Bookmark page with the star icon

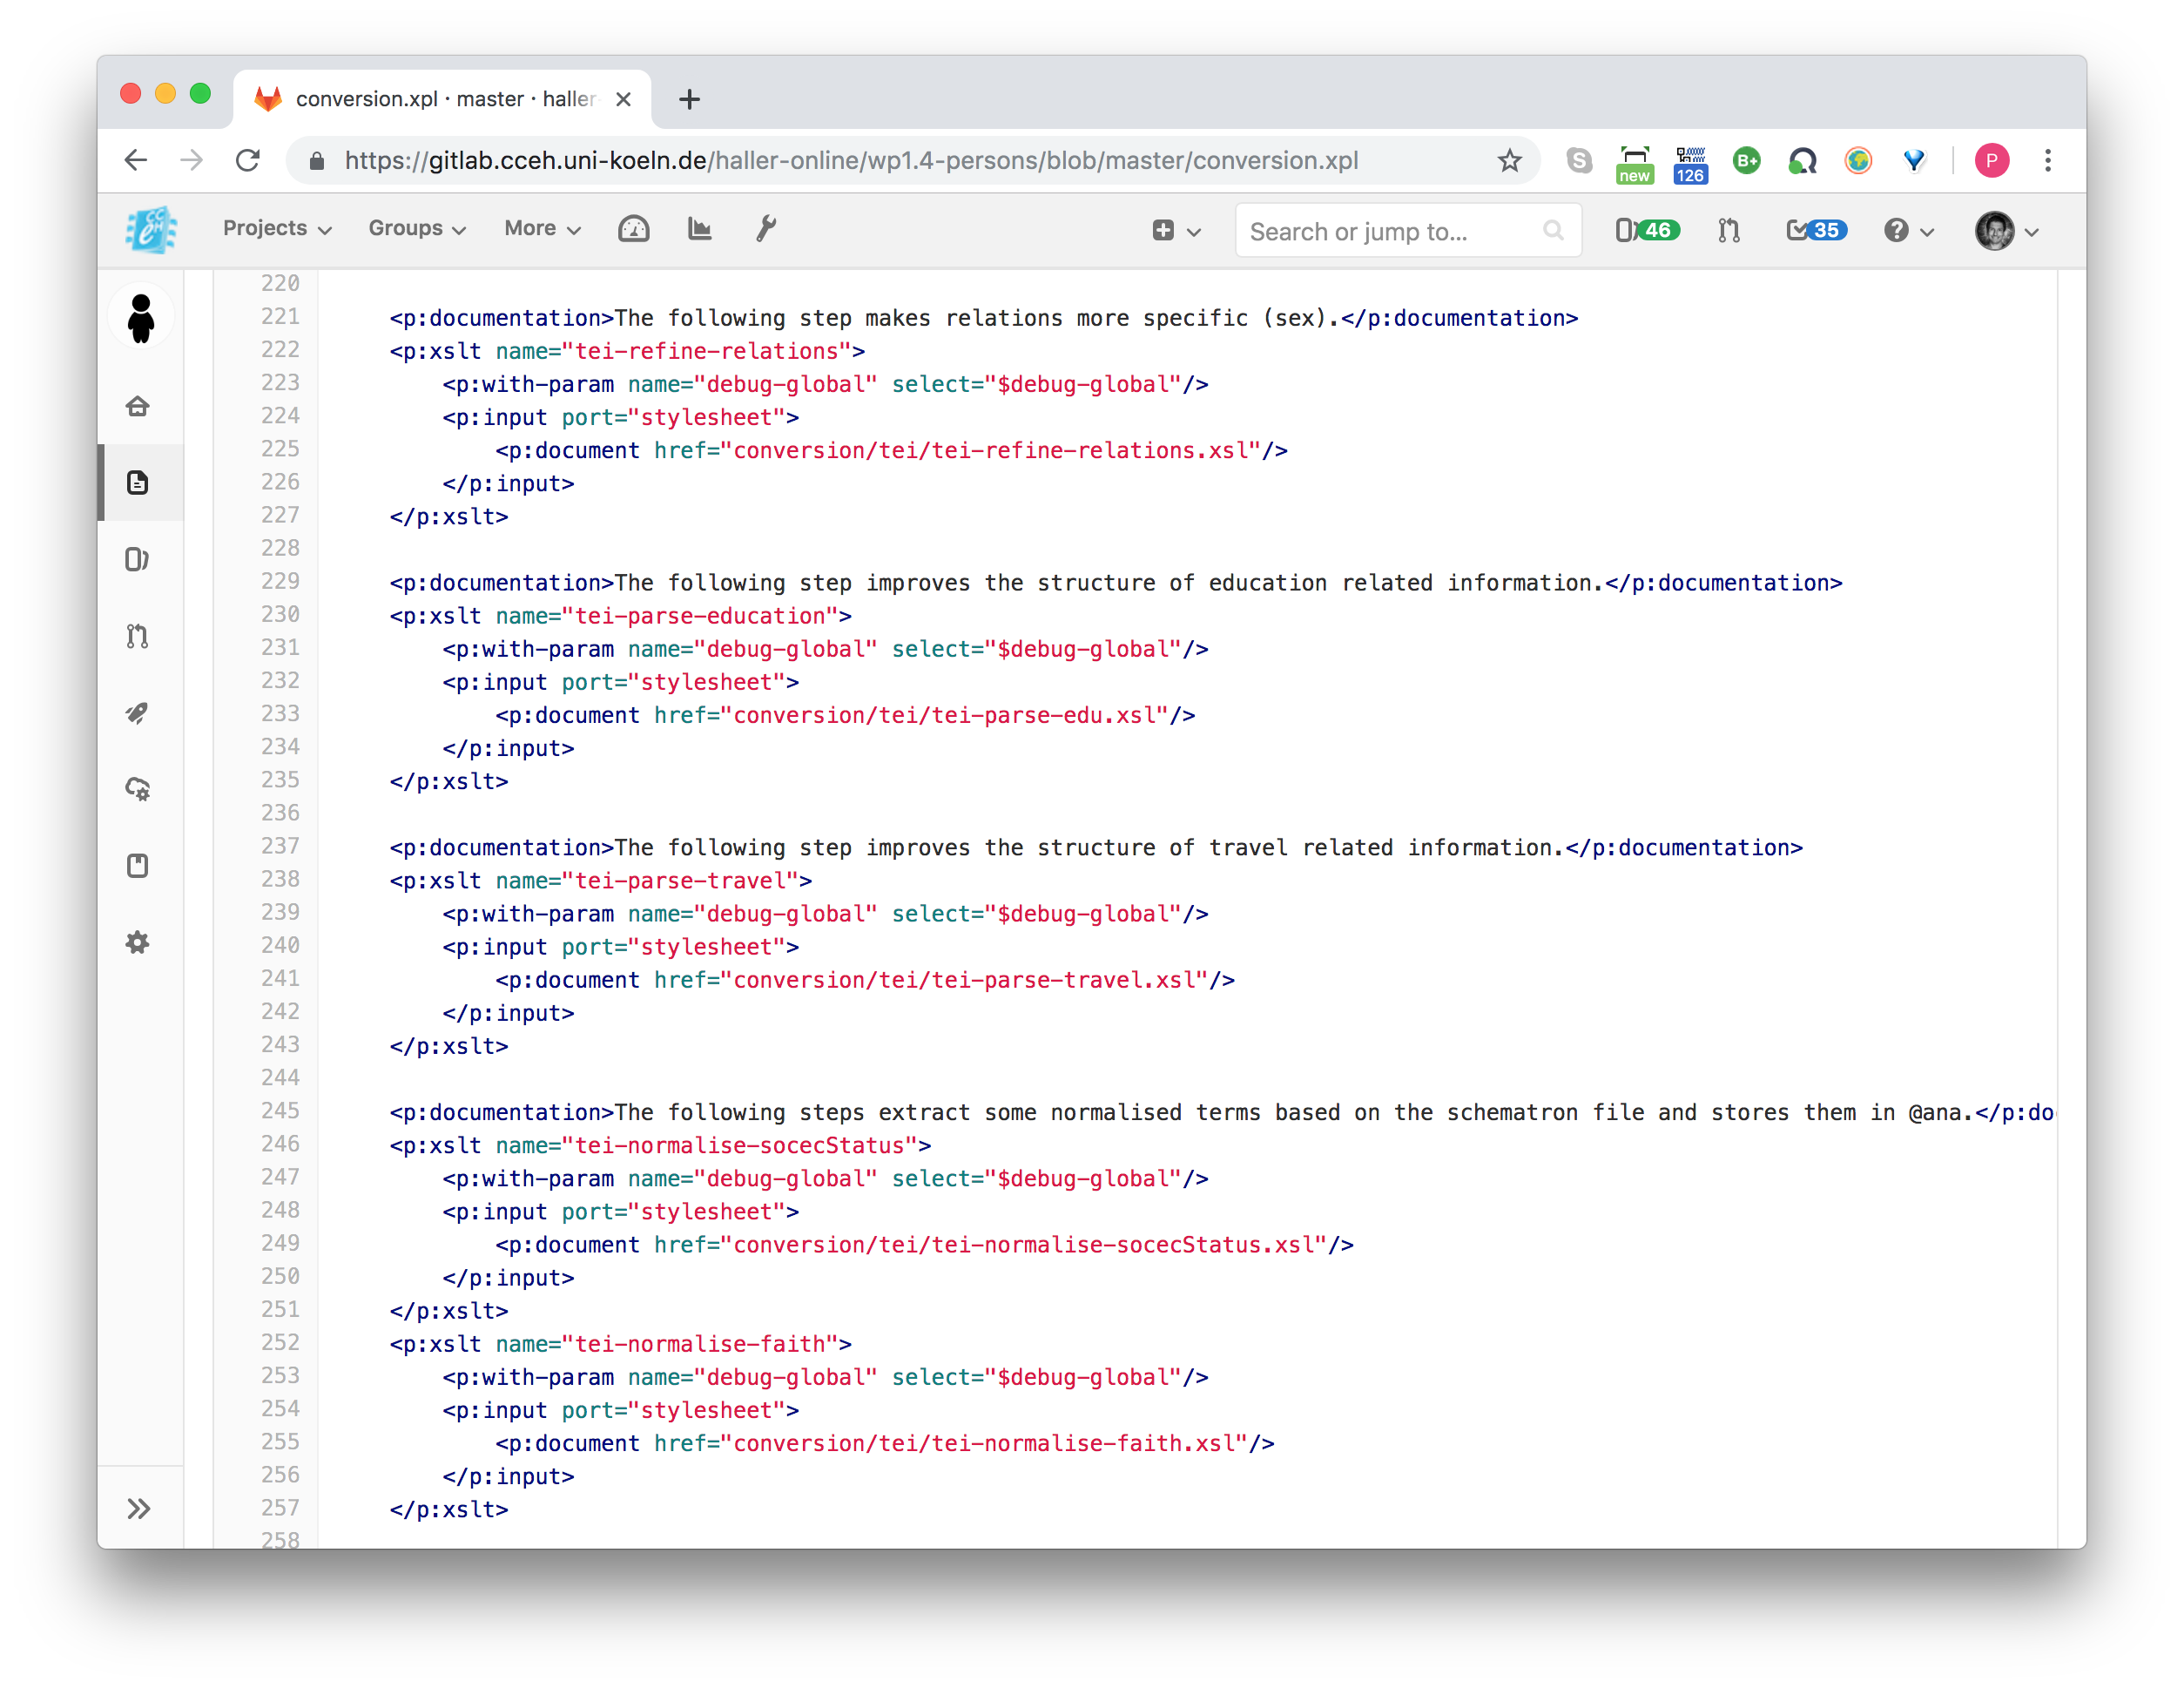click(1509, 161)
